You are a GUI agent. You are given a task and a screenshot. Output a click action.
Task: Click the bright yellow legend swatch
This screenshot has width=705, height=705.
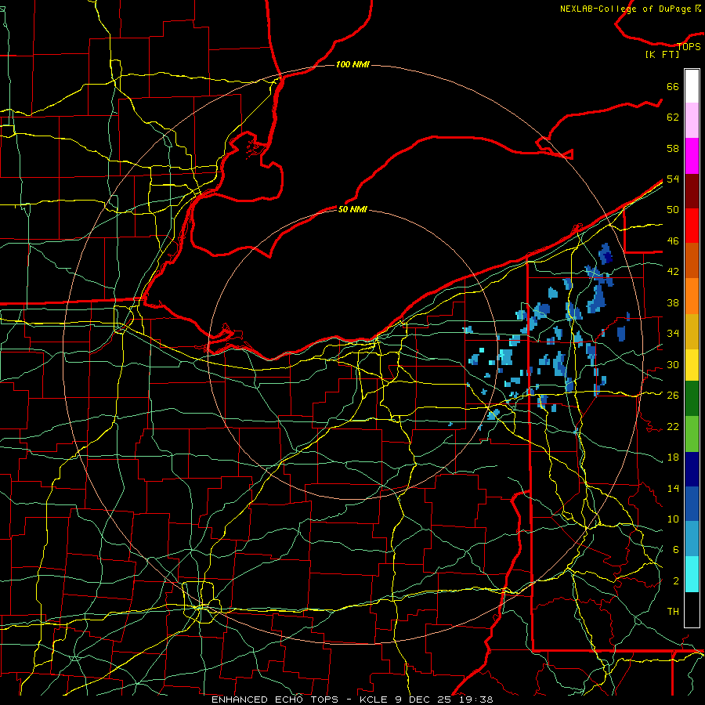point(692,364)
